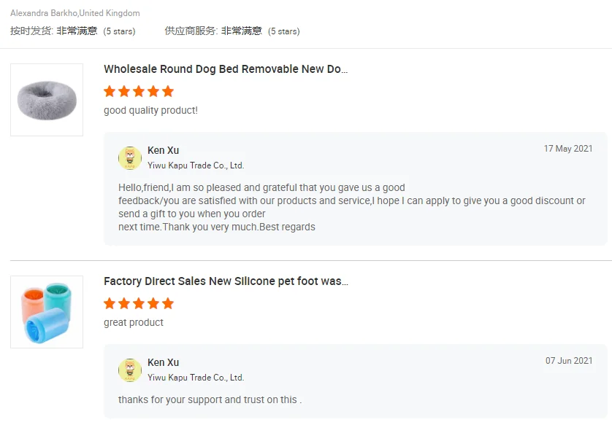Viewport: 612px width, 433px height.
Task: Click Yiwu Kapu Trade Co., Ltd. in first reply
Action: pos(196,165)
